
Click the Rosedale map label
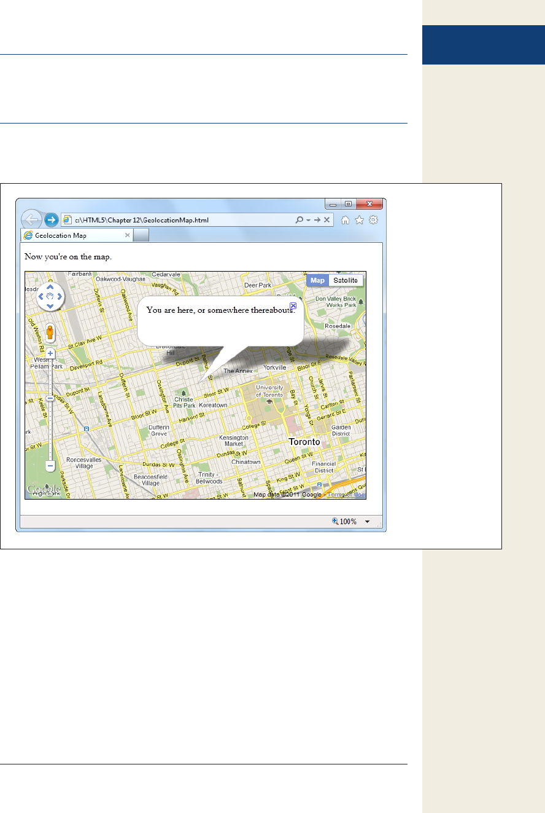pos(338,326)
